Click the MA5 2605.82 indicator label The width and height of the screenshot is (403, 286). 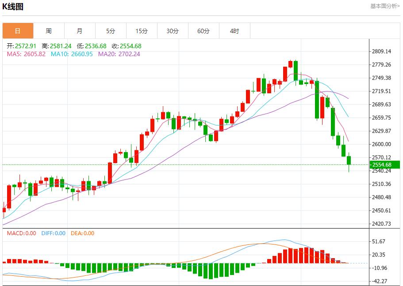(26, 54)
